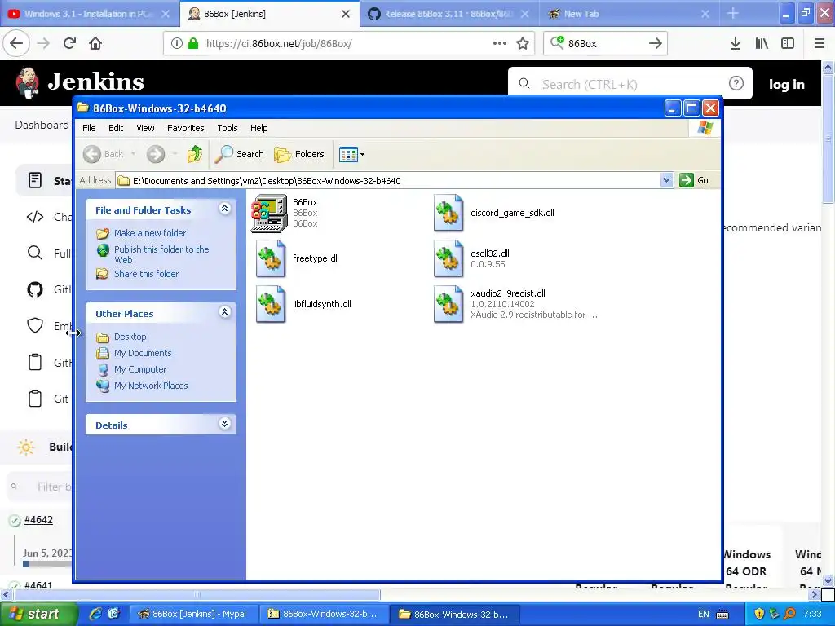This screenshot has height=626, width=835.
Task: Open 86Box [Jenkins] - Mypal taskbar button
Action: point(194,614)
